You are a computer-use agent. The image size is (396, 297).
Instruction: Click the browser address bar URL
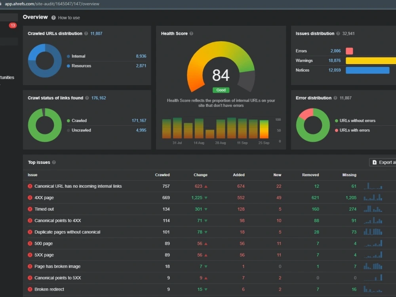52,4
